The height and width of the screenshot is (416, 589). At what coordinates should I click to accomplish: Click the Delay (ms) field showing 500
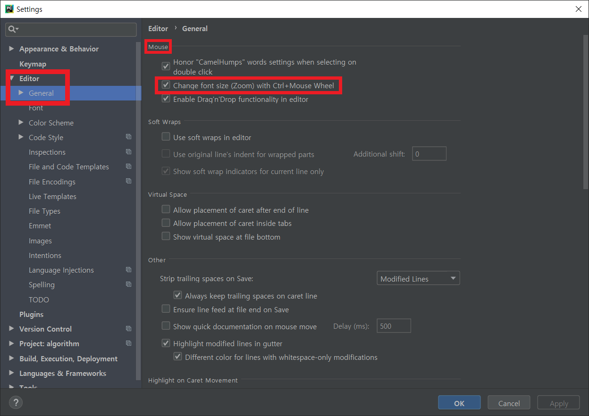click(394, 326)
